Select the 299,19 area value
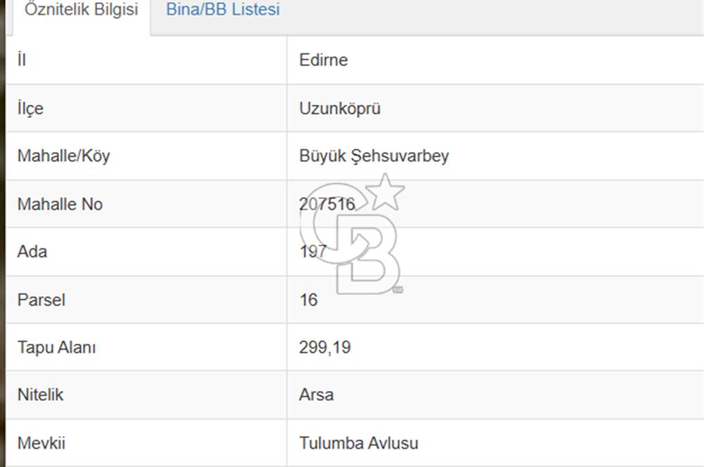The height and width of the screenshot is (467, 704). click(325, 347)
